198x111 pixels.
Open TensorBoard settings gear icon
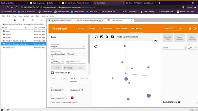[x=190, y=29]
